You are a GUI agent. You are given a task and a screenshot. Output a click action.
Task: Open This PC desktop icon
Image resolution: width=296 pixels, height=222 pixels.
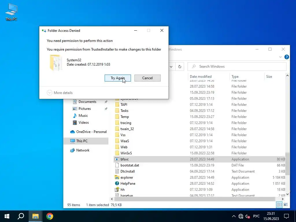(11, 12)
